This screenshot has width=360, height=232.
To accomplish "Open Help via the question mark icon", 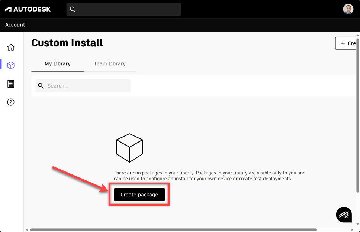I will tap(11, 102).
